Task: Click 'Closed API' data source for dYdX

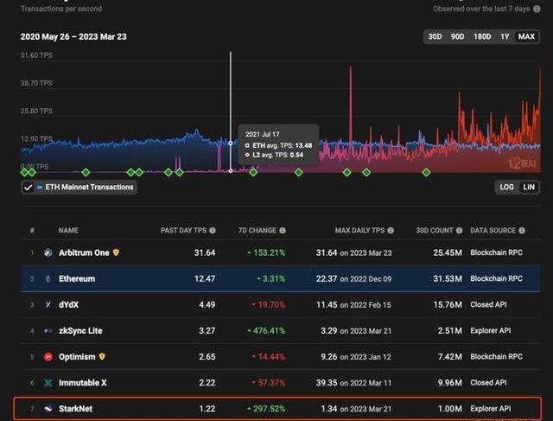Action: [488, 304]
